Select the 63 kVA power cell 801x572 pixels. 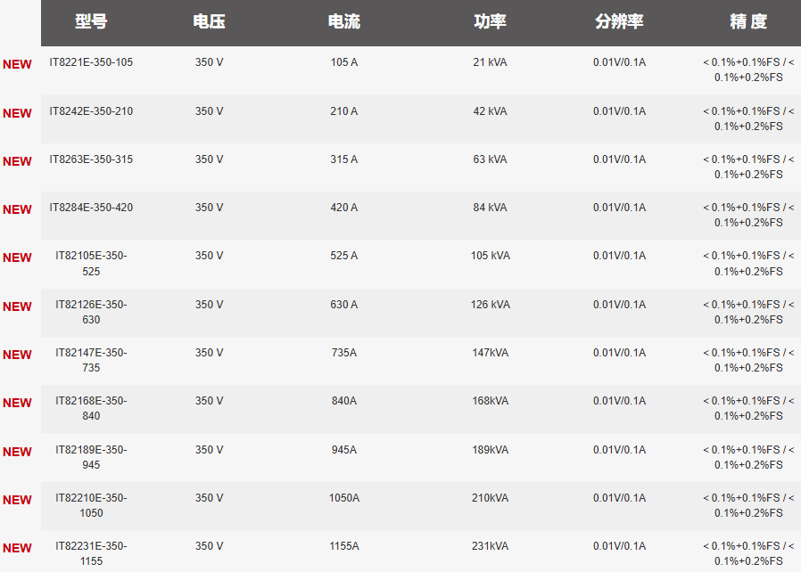coord(490,159)
